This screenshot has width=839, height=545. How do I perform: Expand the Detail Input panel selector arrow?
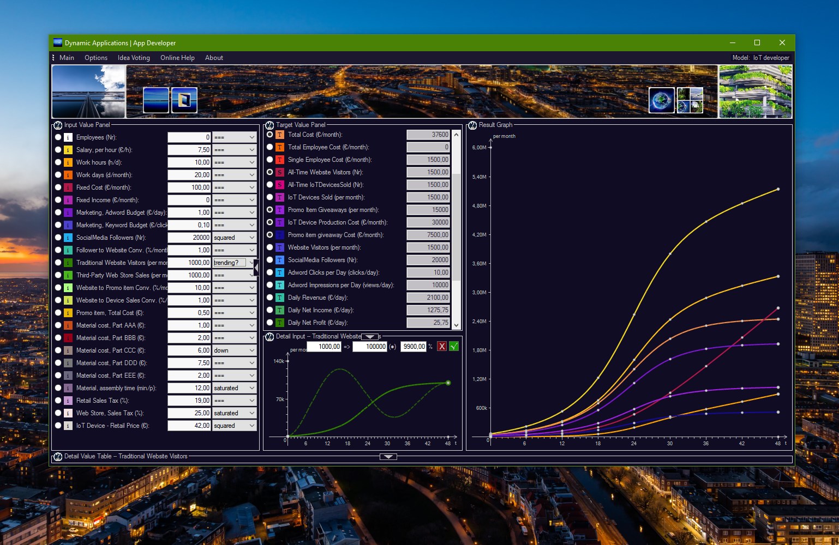click(370, 337)
